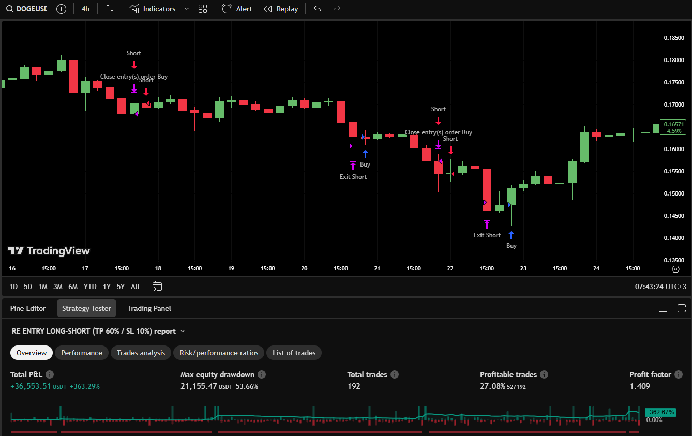
Task: Open the go-to-date calendar icon
Action: pos(157,286)
